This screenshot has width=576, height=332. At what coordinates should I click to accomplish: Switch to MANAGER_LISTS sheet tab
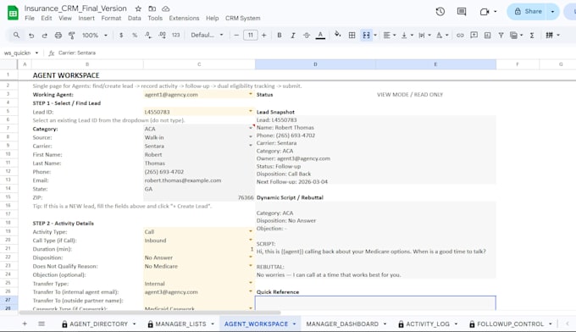pyautogui.click(x=180, y=324)
